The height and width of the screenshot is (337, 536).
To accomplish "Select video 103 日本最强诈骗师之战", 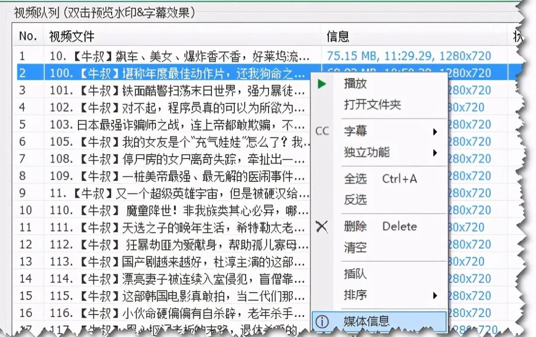I will pyautogui.click(x=177, y=125).
